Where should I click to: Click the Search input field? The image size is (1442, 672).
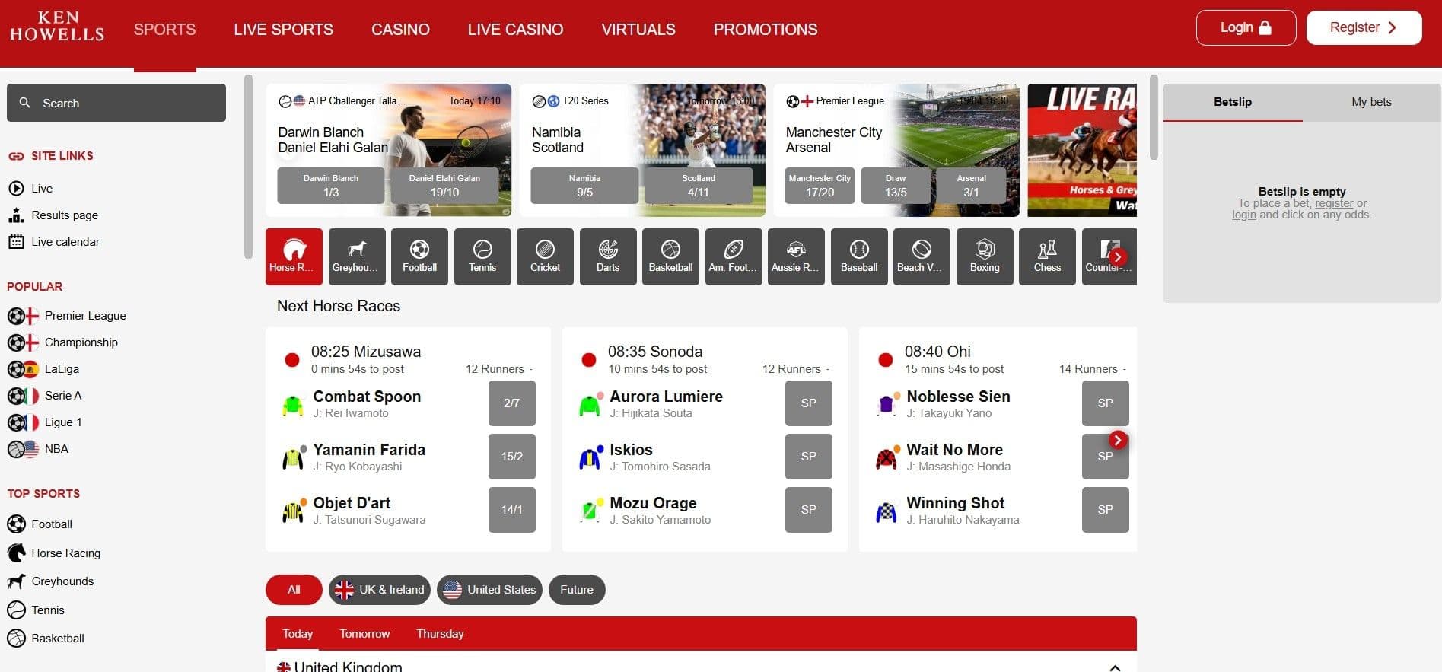pos(116,103)
